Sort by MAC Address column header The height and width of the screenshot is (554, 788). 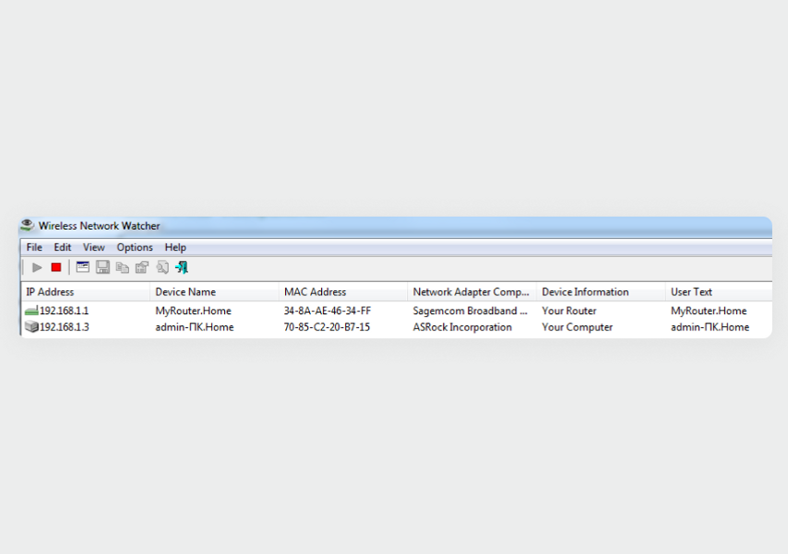click(x=343, y=292)
